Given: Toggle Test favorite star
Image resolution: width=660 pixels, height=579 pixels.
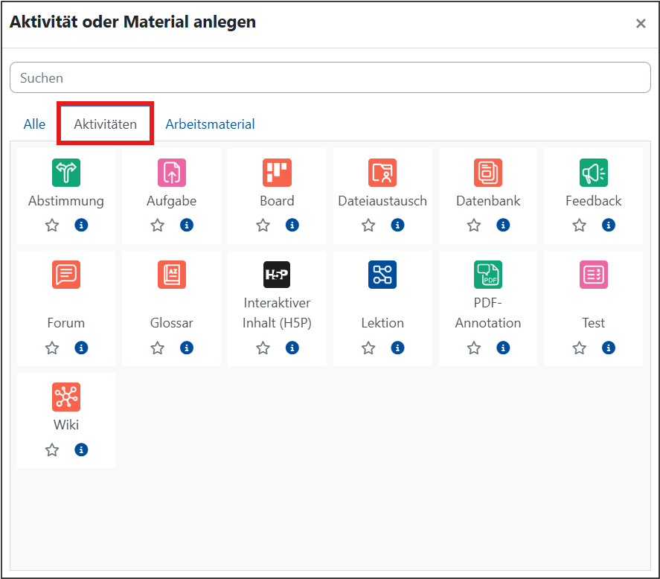Looking at the screenshot, I should tap(579, 348).
